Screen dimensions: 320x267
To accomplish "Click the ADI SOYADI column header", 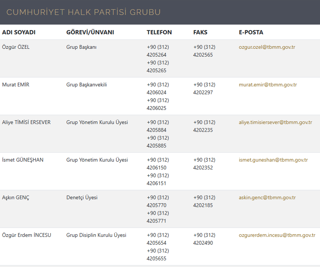I will (x=19, y=32).
